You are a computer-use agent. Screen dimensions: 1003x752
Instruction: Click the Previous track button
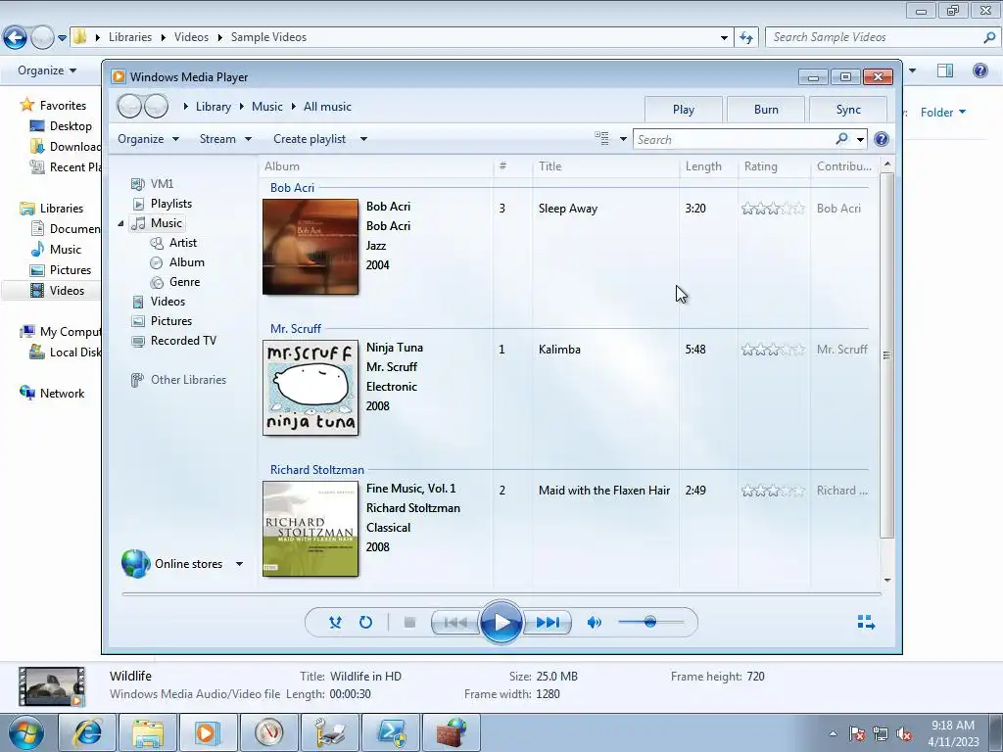[455, 622]
